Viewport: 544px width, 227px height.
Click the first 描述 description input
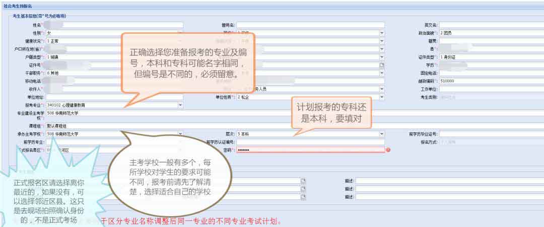(x=448, y=181)
